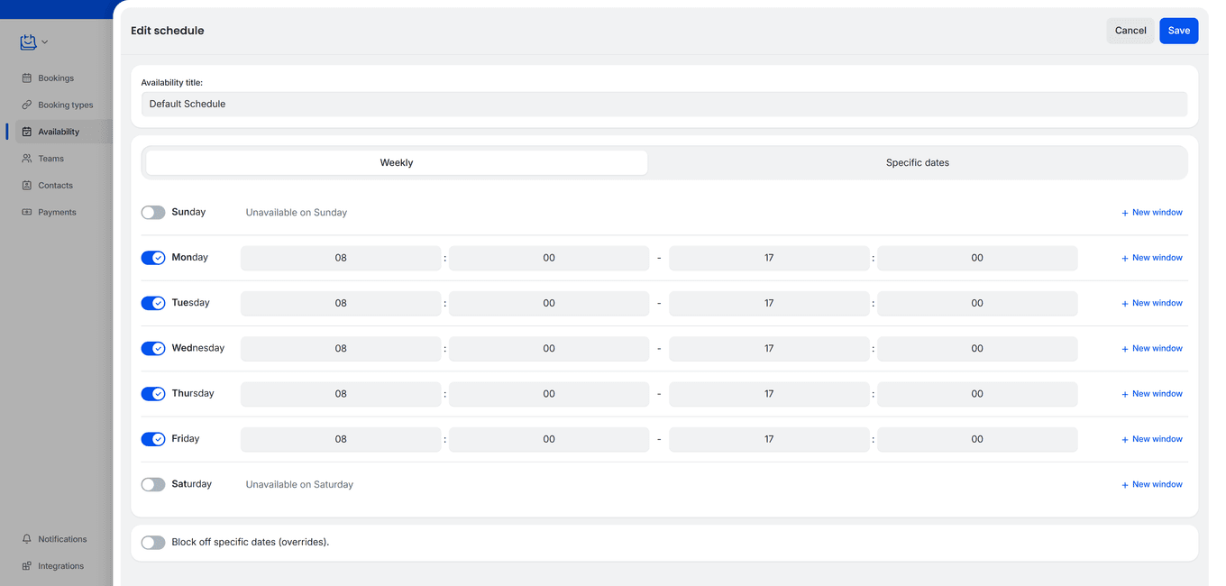Disable the Monday availability toggle
The image size is (1226, 586).
[x=152, y=257]
